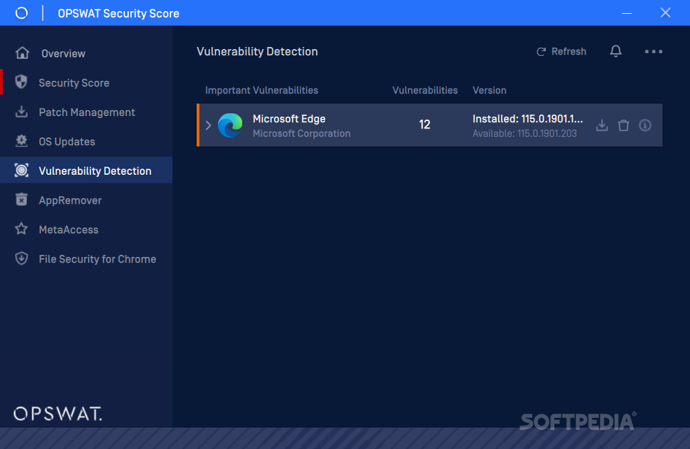Click the Overview home icon
Screen dimensions: 690x449
[x=22, y=53]
